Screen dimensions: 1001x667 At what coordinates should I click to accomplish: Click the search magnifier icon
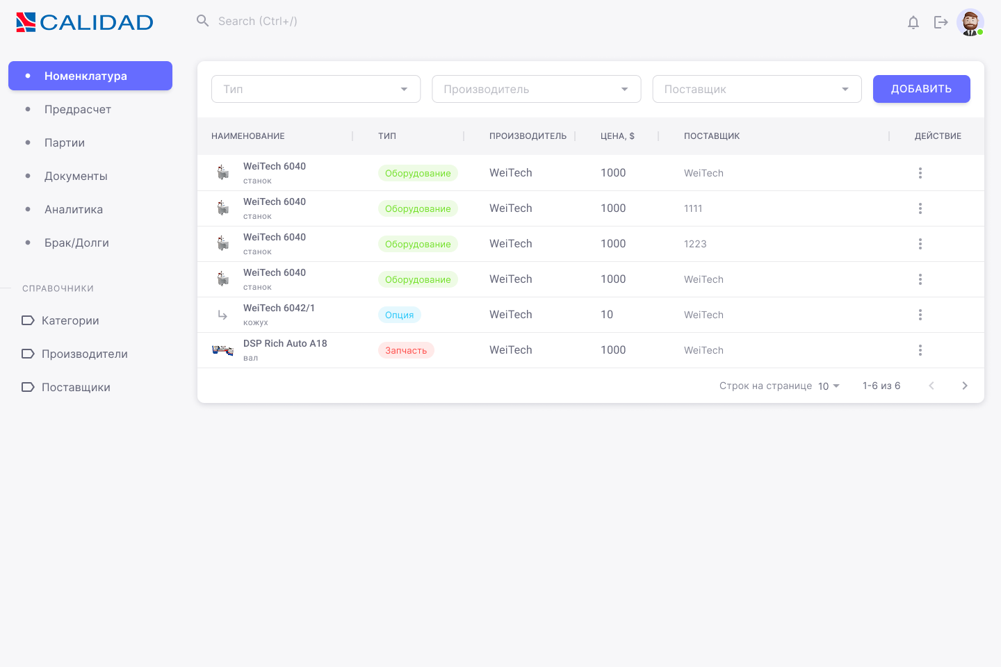click(x=203, y=21)
